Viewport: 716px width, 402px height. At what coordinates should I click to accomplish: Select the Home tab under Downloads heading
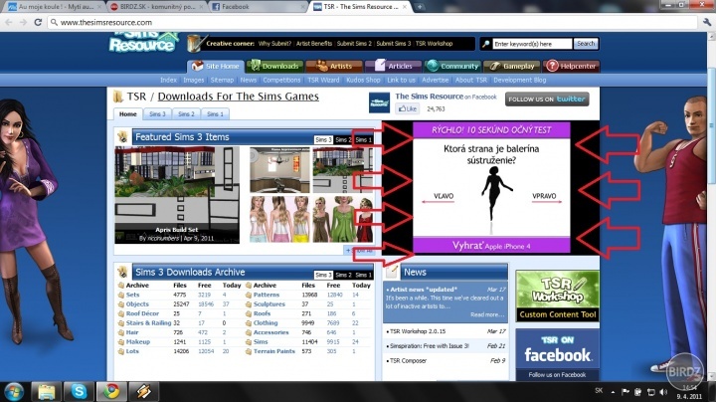[128, 114]
